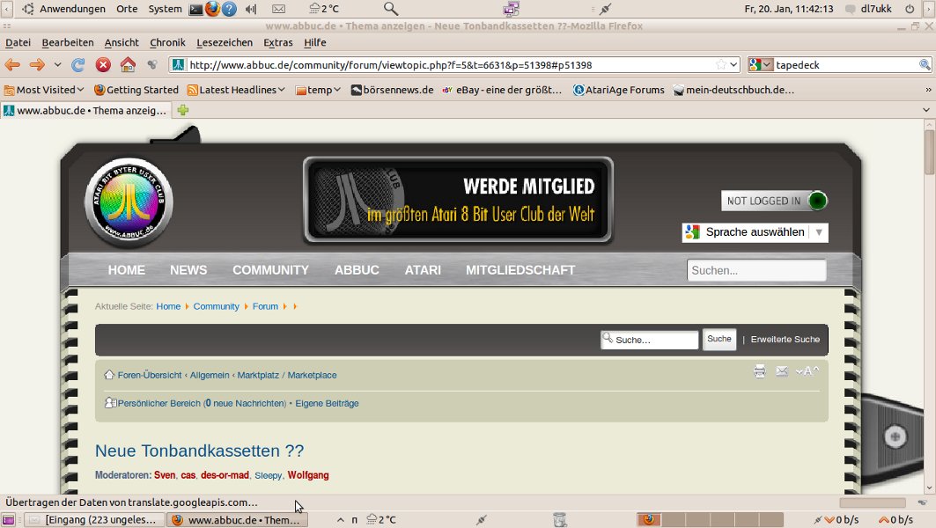Open Erweiterte Suche
This screenshot has width=936, height=528.
pos(785,339)
